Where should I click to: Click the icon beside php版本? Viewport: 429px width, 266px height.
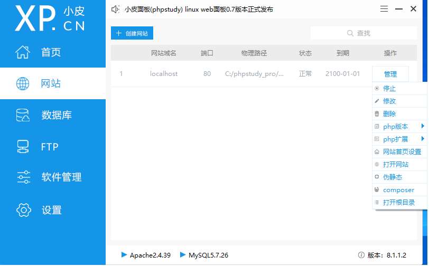click(x=377, y=126)
